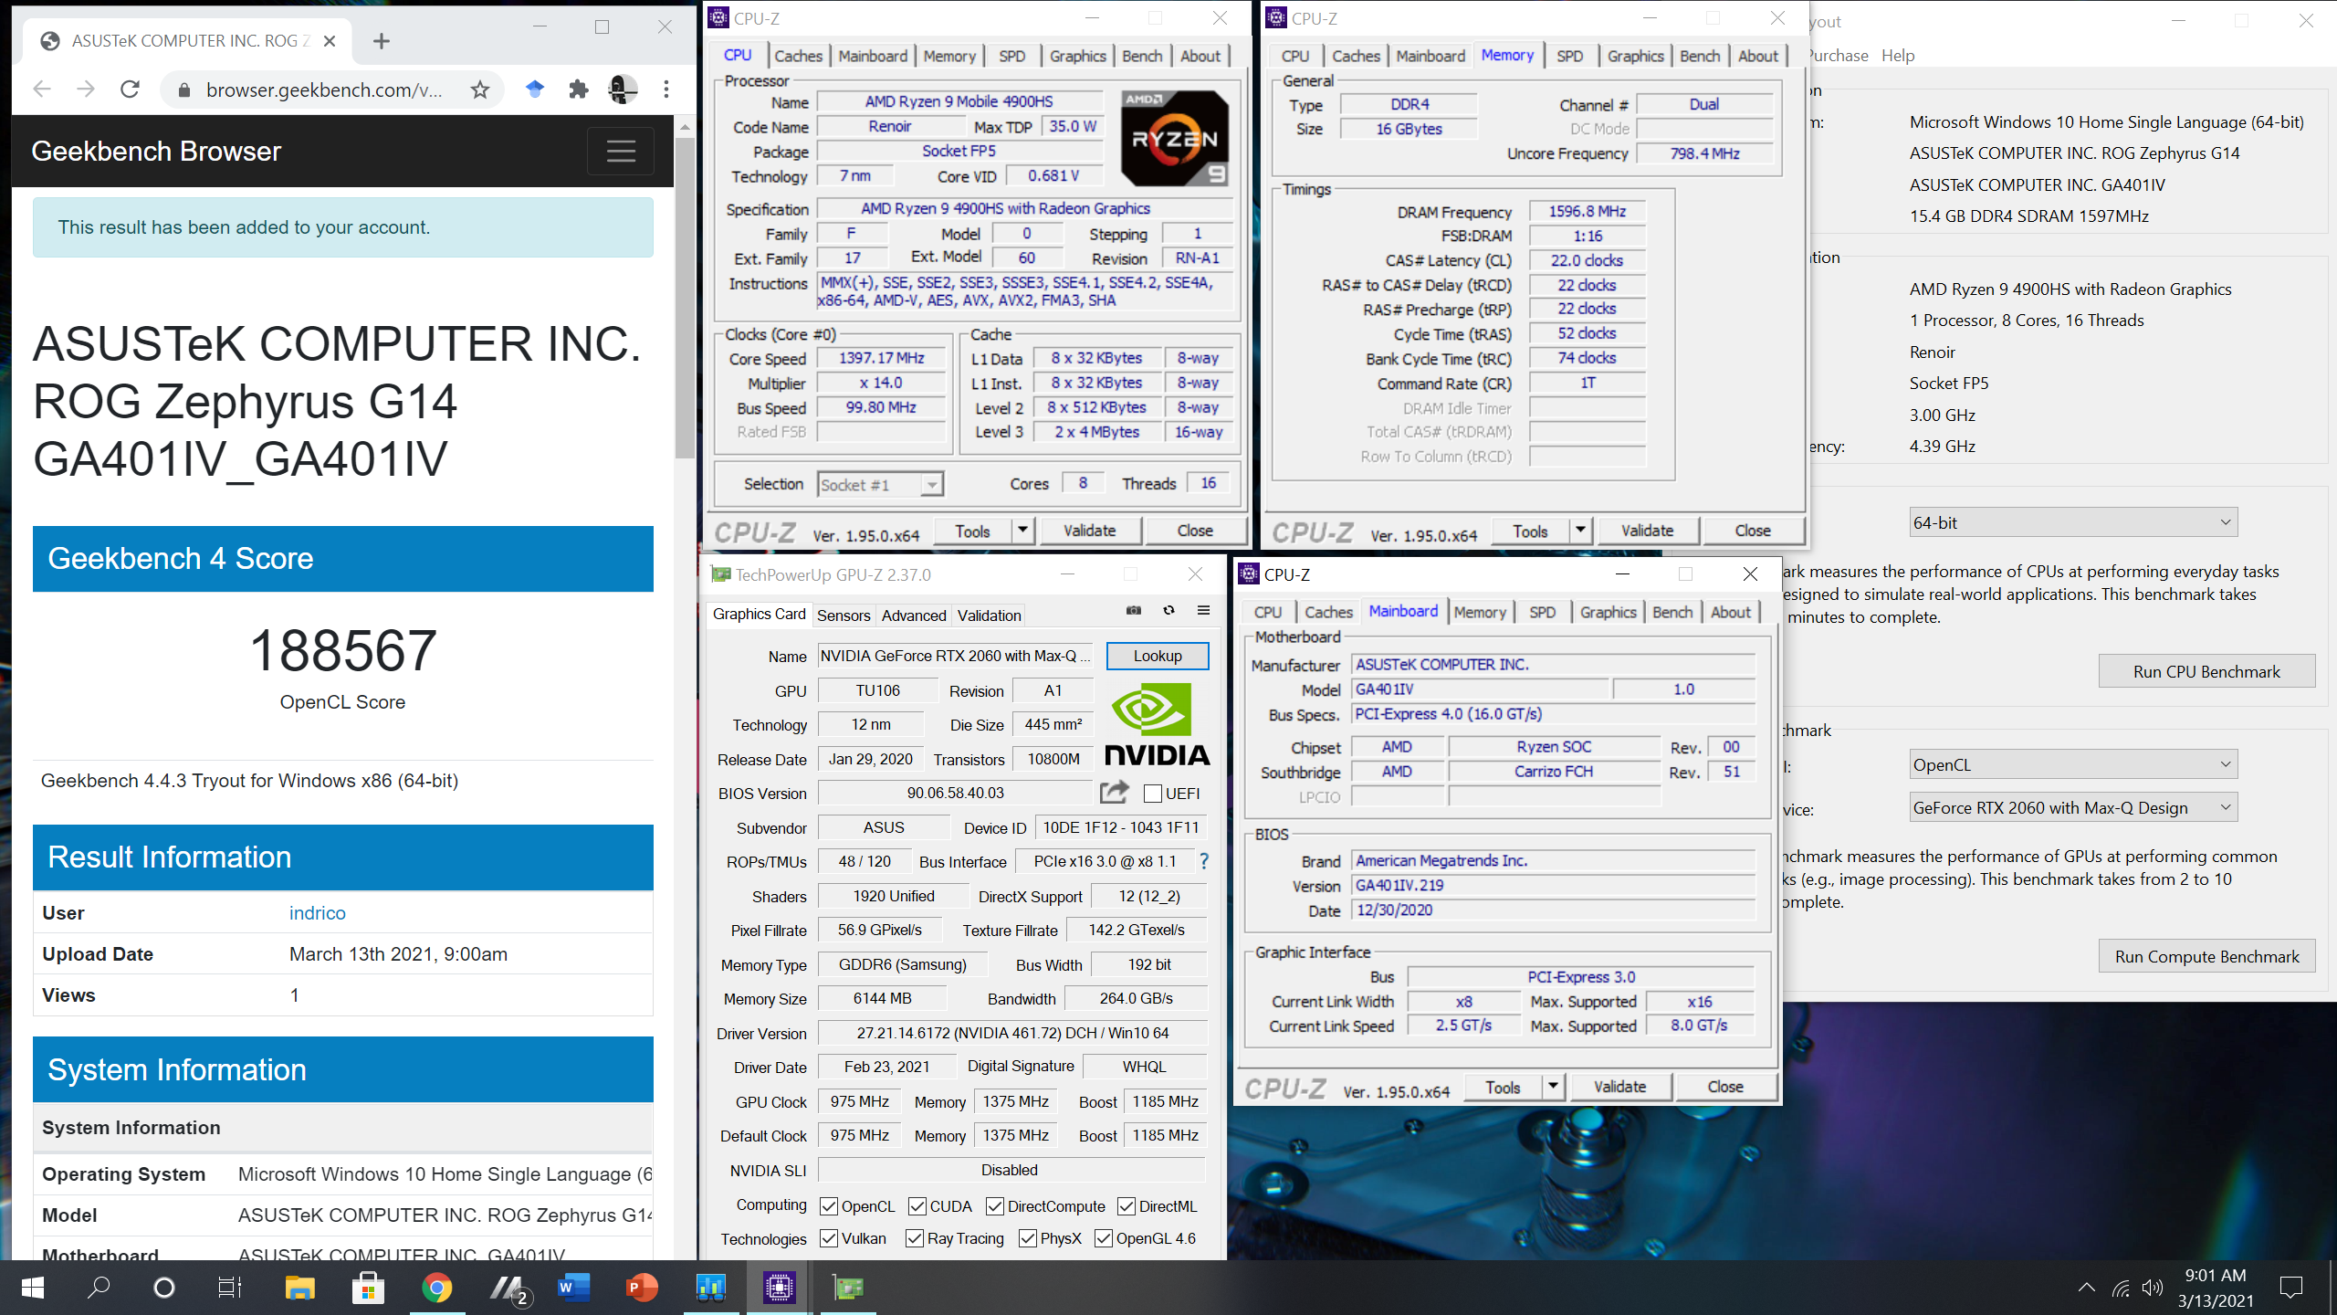Open Windows taskbar search
The width and height of the screenshot is (2337, 1315).
99,1288
